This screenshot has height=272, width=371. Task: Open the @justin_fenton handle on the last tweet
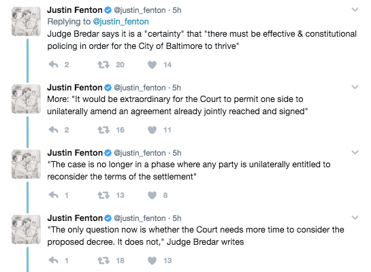point(140,218)
